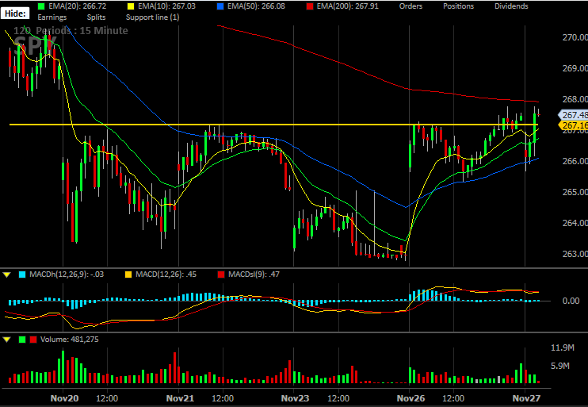Hide the EMA(20): 266.72 indicator label

point(77,6)
